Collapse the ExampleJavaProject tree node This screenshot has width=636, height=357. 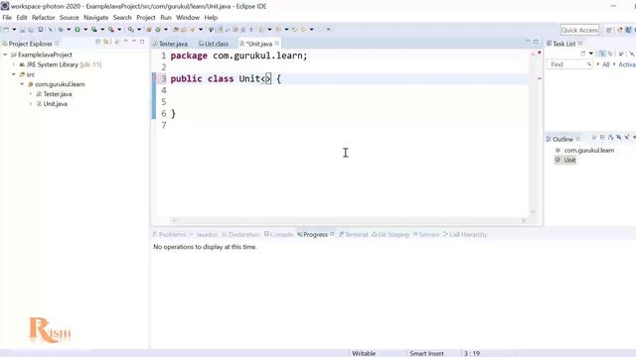pyautogui.click(x=5, y=55)
